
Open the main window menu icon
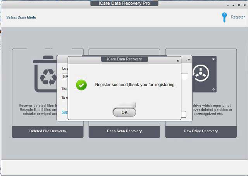coord(228,5)
